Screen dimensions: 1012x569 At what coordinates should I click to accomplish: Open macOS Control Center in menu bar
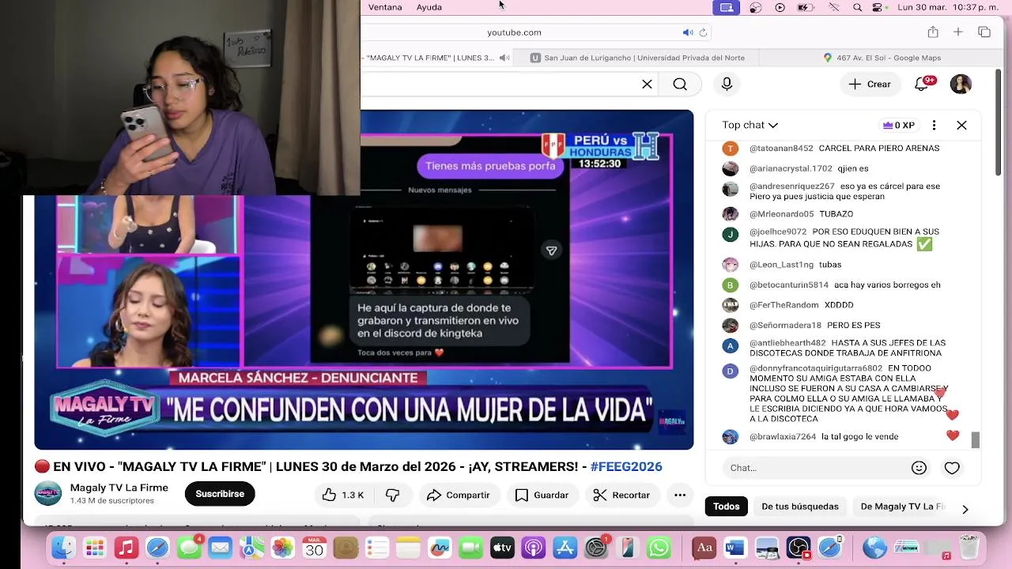click(x=877, y=7)
